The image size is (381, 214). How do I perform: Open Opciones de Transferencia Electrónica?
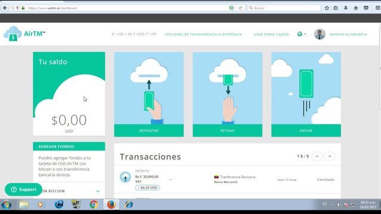tap(204, 34)
